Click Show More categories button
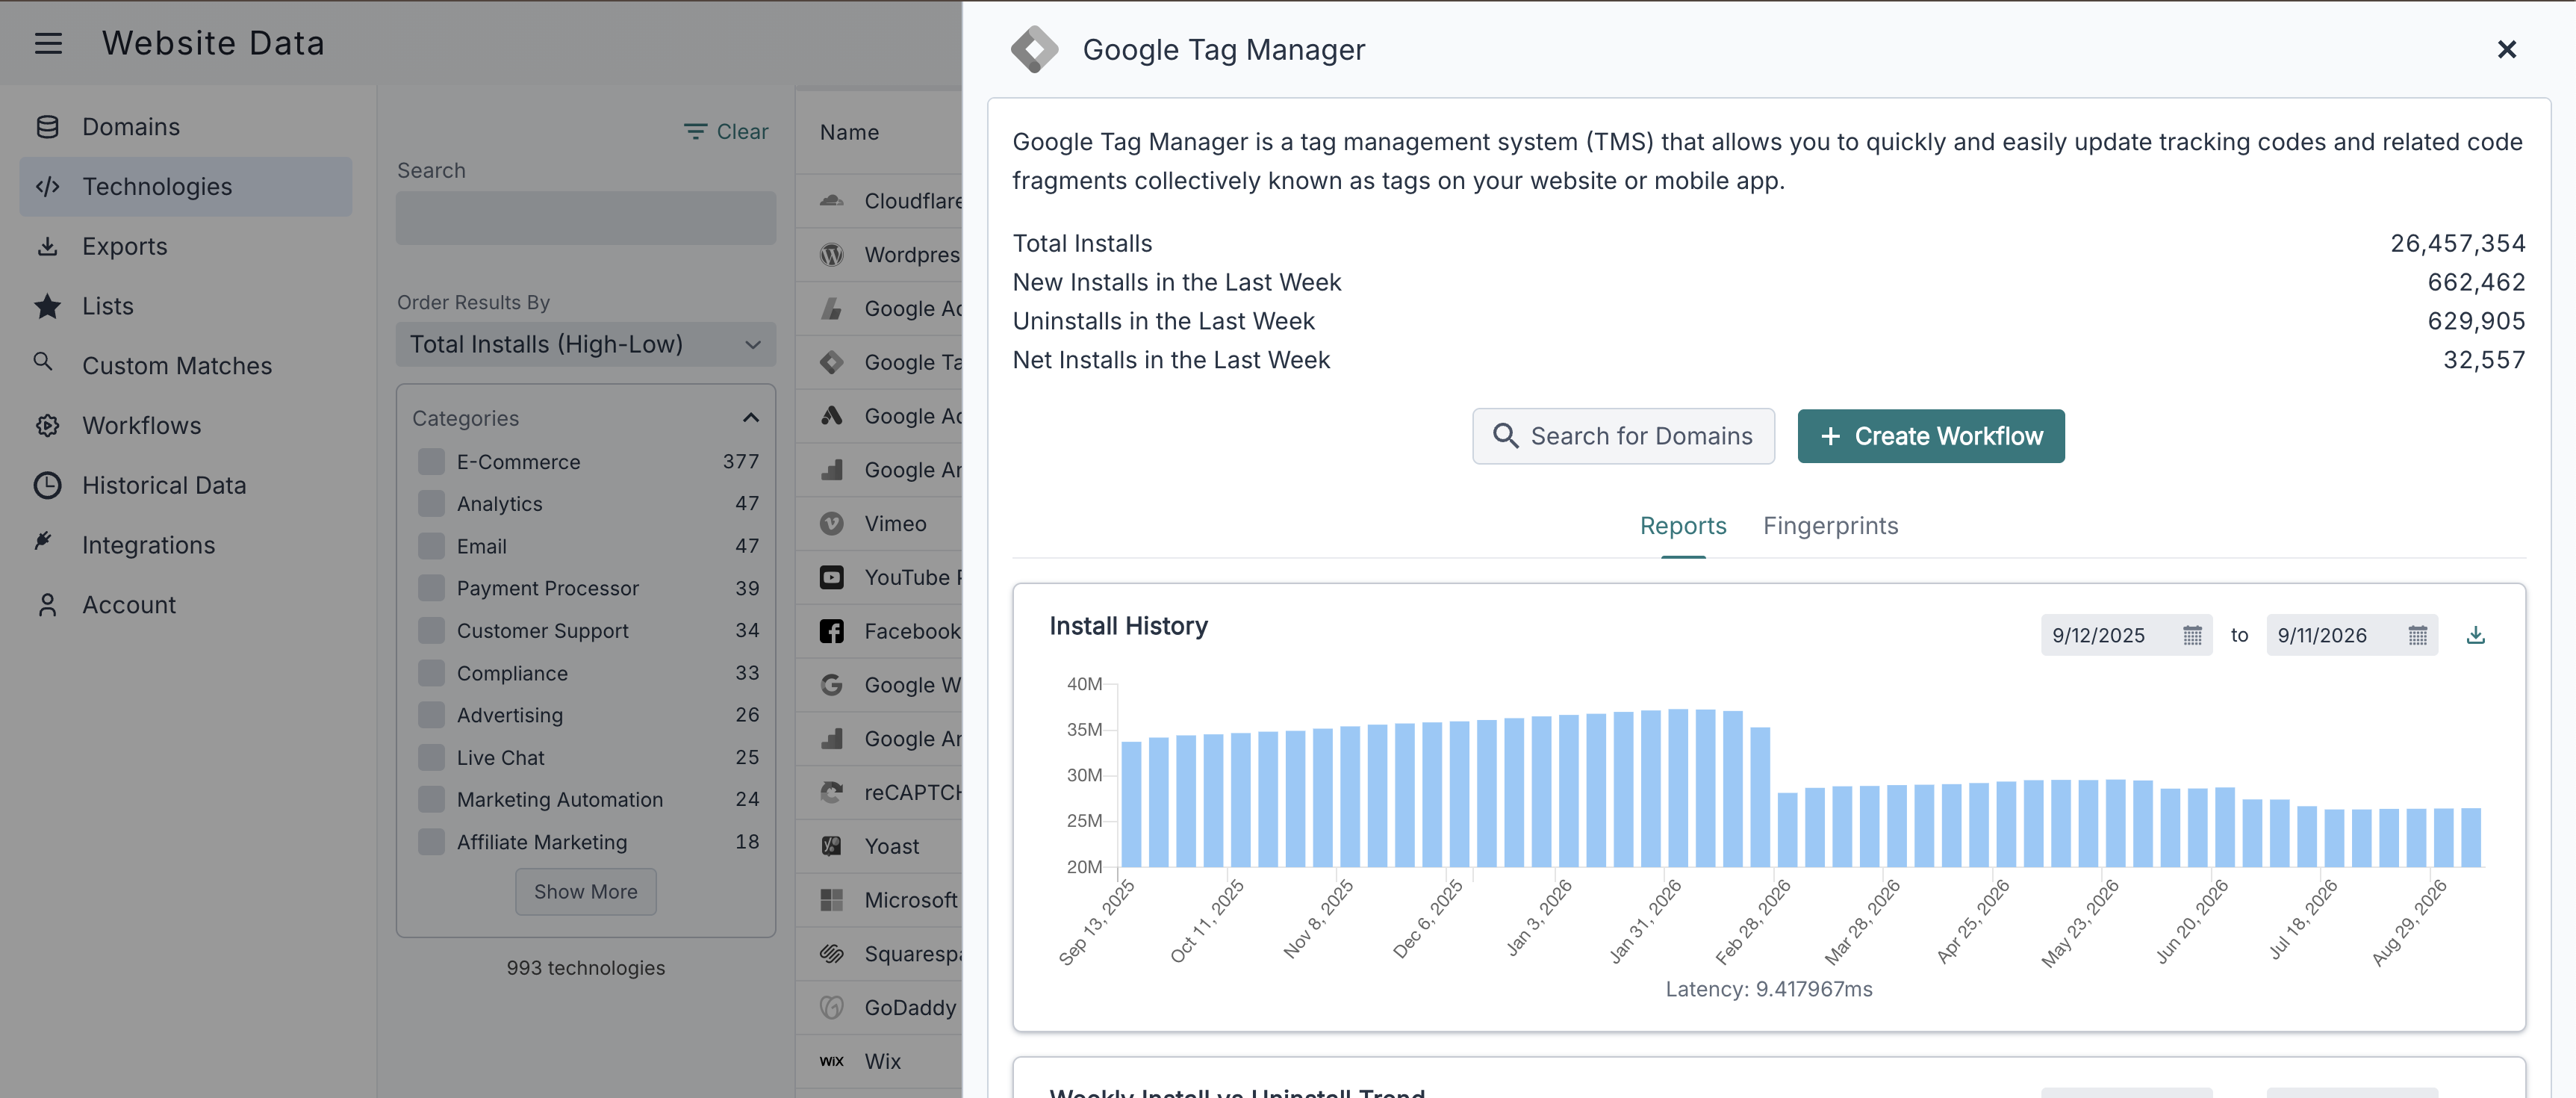This screenshot has height=1098, width=2576. pyautogui.click(x=586, y=892)
